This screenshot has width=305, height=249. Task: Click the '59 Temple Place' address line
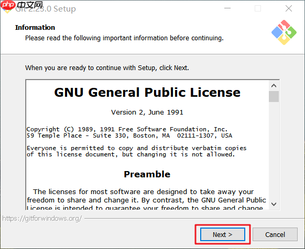click(129, 135)
